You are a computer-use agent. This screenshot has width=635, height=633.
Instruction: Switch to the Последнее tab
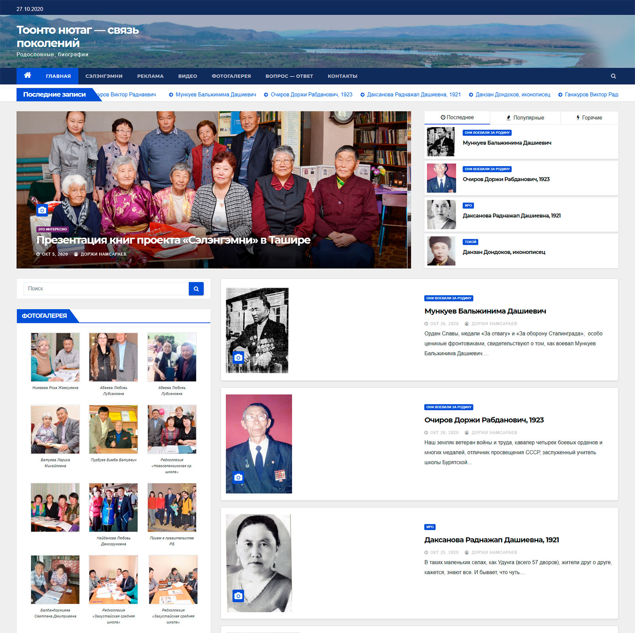457,117
